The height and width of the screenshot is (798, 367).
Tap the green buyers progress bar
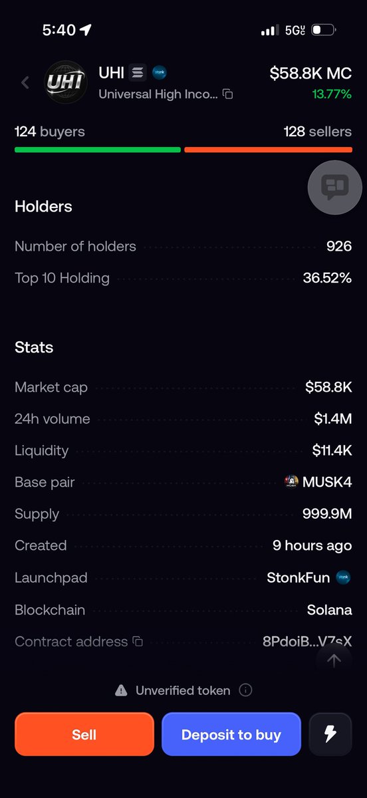tap(98, 150)
